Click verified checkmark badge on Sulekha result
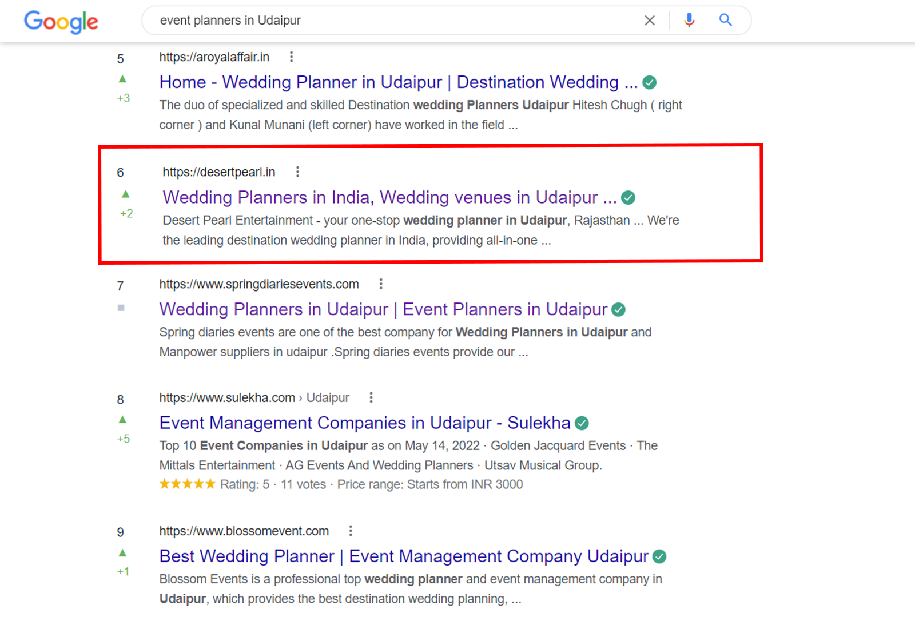The image size is (915, 629). pos(582,423)
